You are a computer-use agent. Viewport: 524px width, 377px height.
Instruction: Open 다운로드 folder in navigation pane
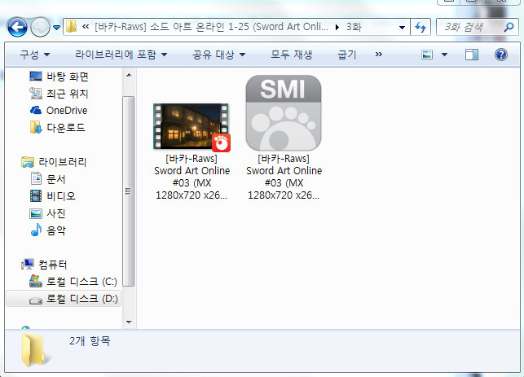tap(65, 128)
